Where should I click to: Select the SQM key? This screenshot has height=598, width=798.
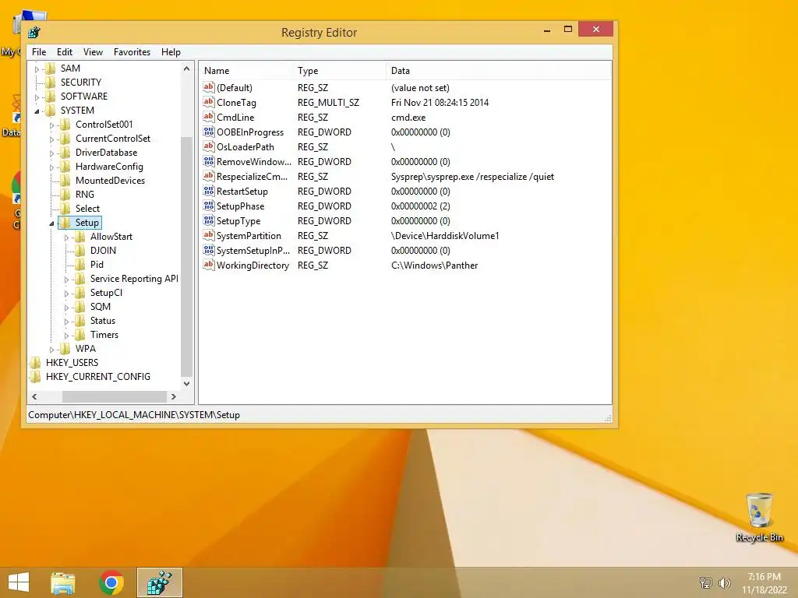coord(101,307)
